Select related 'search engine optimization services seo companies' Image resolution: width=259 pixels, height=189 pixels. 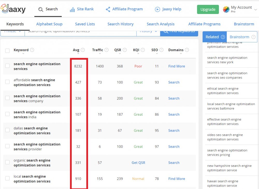point(227,75)
